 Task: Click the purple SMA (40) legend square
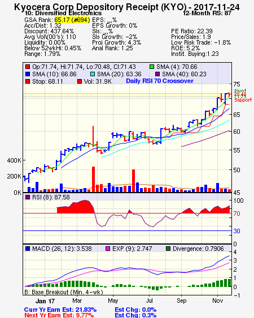pyautogui.click(x=157, y=74)
